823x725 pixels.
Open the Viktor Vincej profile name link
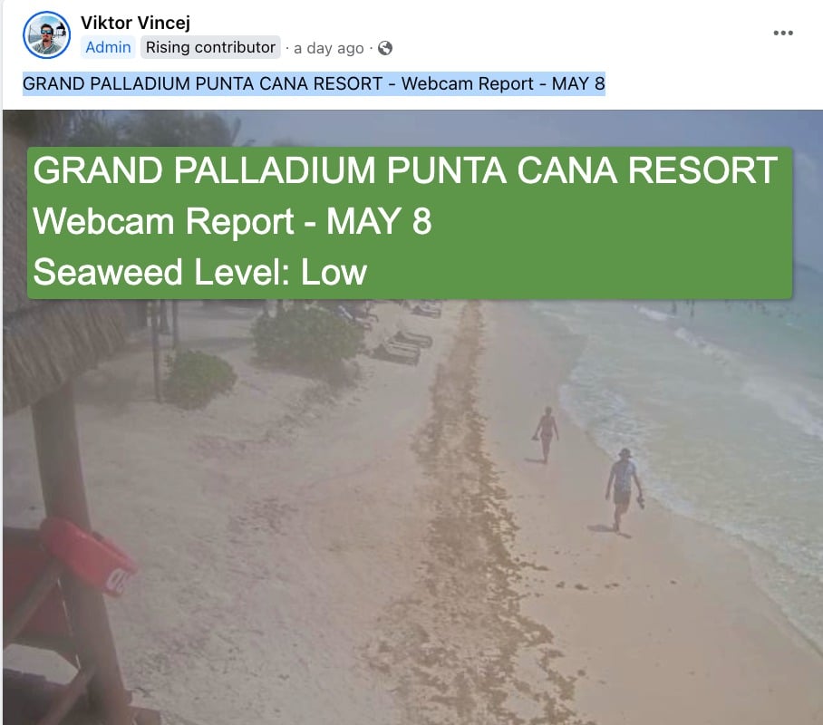135,23
